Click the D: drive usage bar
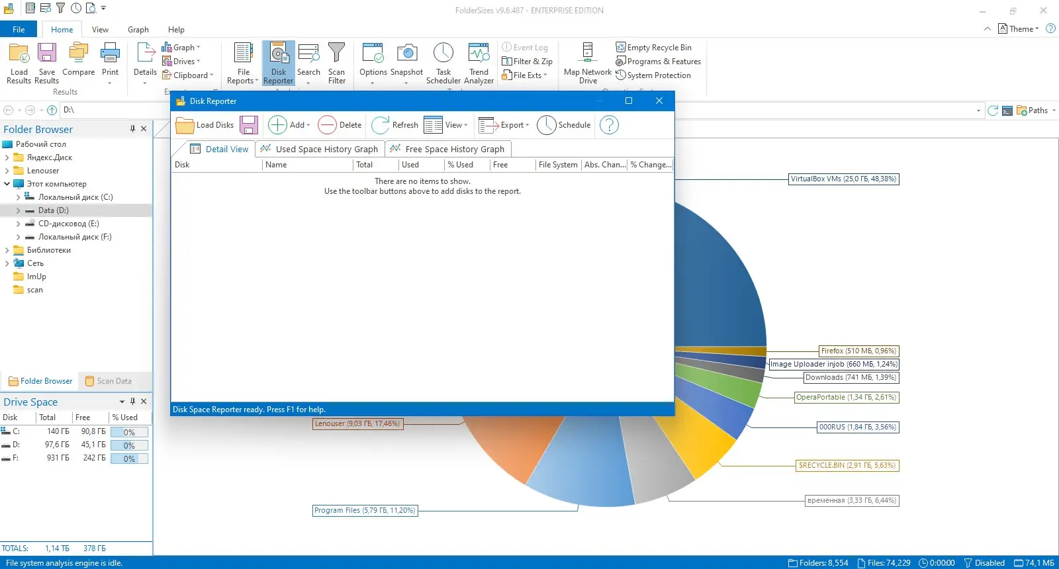Screen dimensions: 1059x569 (x=129, y=445)
